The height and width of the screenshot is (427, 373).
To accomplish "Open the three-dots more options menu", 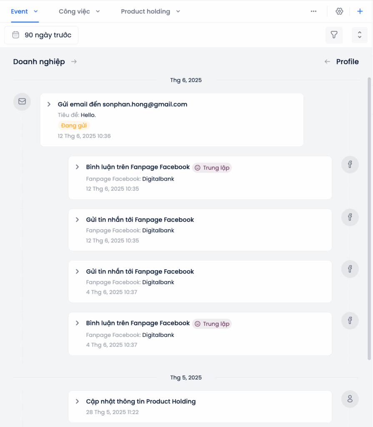I will pos(314,11).
